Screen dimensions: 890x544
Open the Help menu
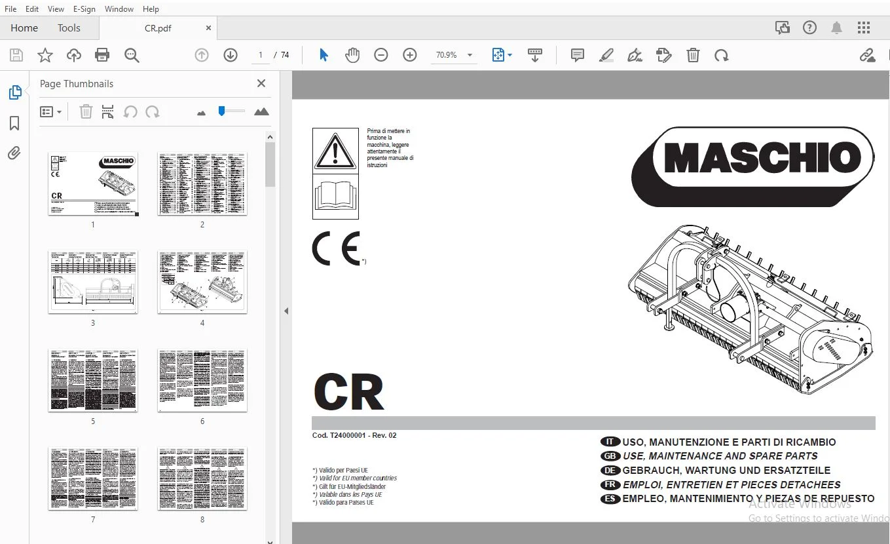coord(151,9)
